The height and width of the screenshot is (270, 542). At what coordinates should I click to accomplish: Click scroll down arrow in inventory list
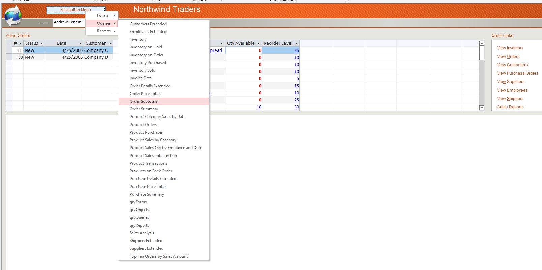(482, 108)
